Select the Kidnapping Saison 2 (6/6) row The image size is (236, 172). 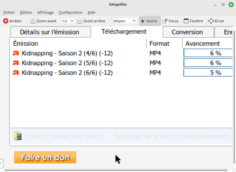pos(67,73)
